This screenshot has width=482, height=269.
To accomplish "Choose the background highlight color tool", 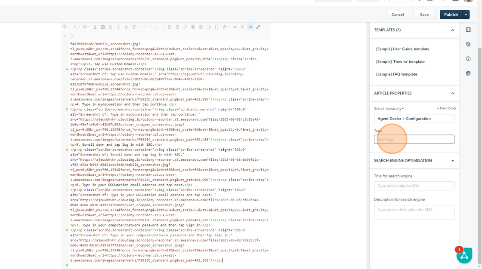I will (103, 27).
